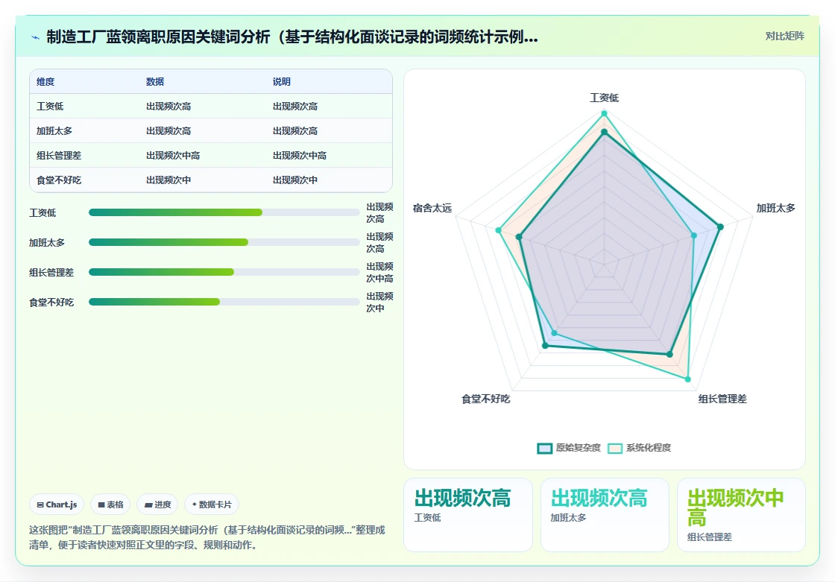835x582 pixels.
Task: Click the 表格 tag chip
Action: coord(110,504)
